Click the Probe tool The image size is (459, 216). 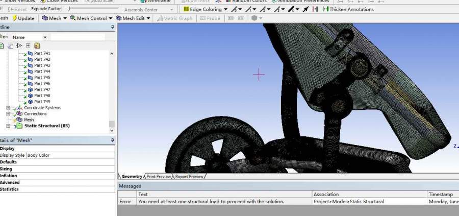210,18
